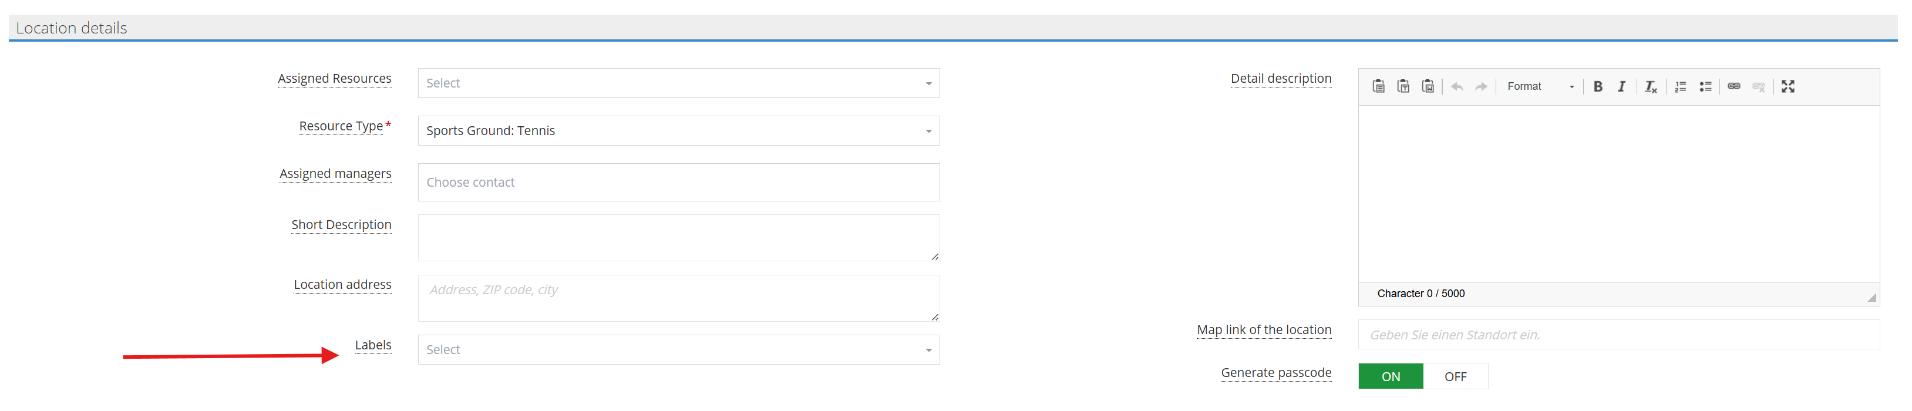Click the insert Link icon

[x=1734, y=87]
